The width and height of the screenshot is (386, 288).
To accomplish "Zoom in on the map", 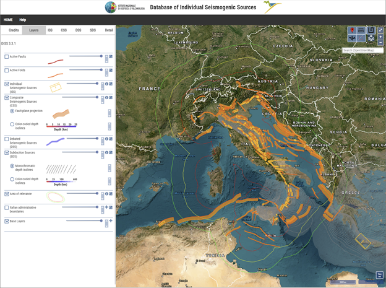I will click(381, 37).
